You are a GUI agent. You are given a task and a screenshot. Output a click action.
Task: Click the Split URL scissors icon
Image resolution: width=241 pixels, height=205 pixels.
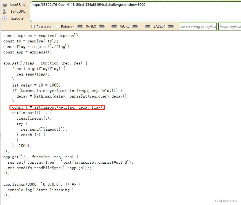coord(4,12)
